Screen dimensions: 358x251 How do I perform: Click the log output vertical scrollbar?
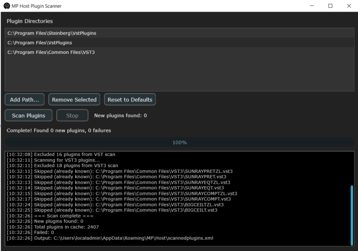point(351,214)
